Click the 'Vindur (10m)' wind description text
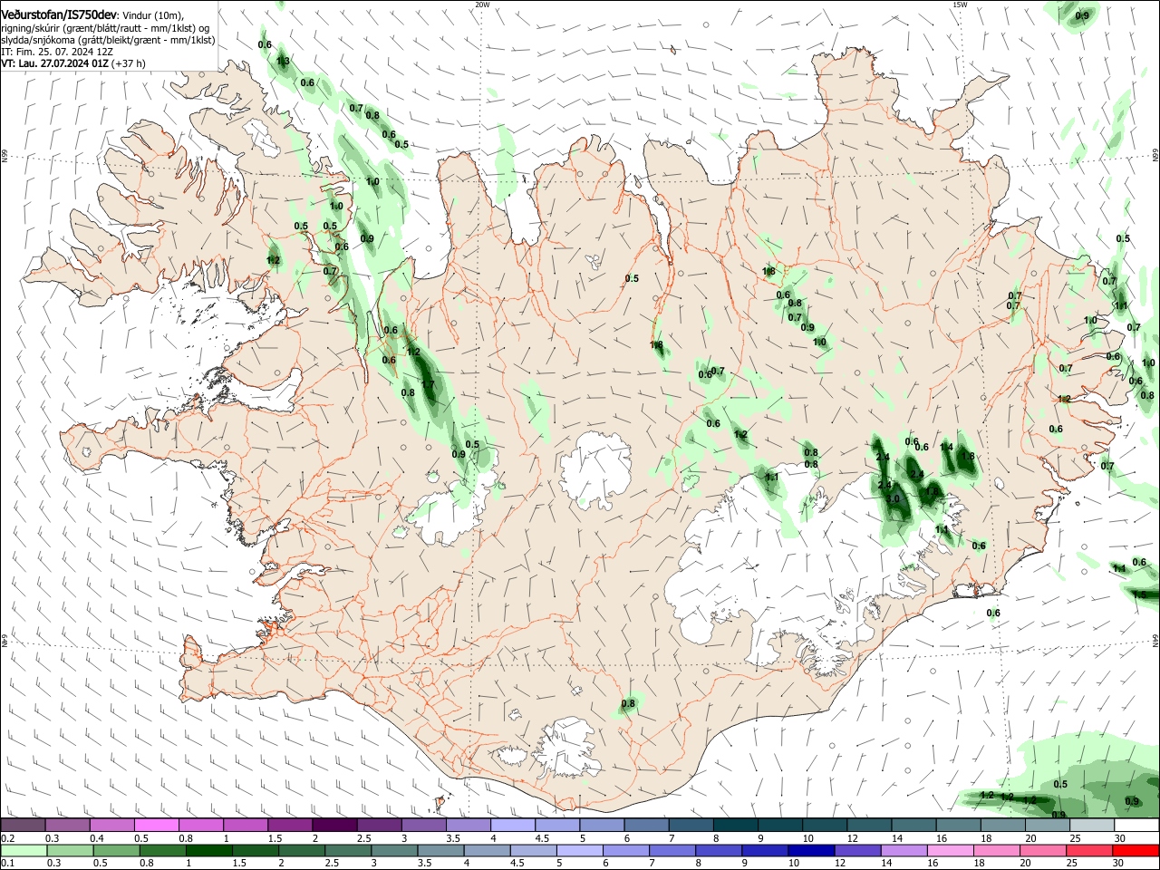Screen dimensions: 1160x870 pos(151,15)
